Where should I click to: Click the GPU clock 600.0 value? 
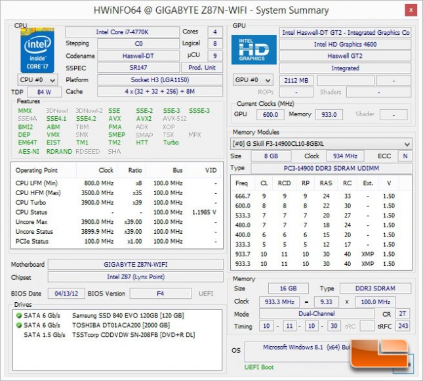270,114
